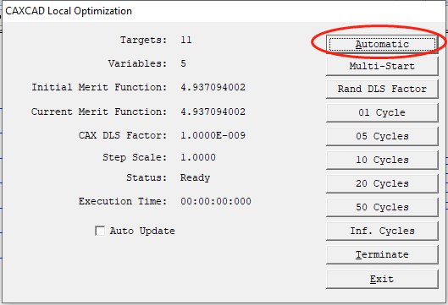This screenshot has width=448, height=305.
Task: Enable the Auto Update checkbox
Action: coord(100,231)
